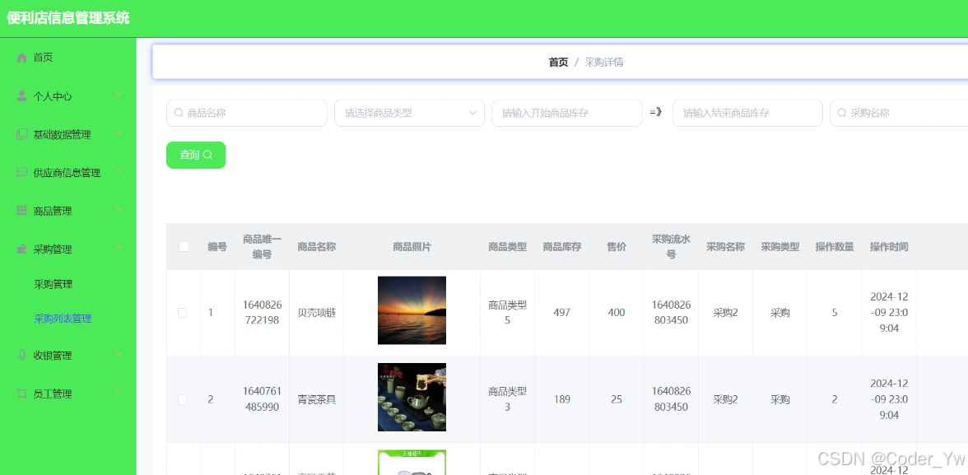Open the 商品管理 menu label
968x475 pixels.
point(53,212)
